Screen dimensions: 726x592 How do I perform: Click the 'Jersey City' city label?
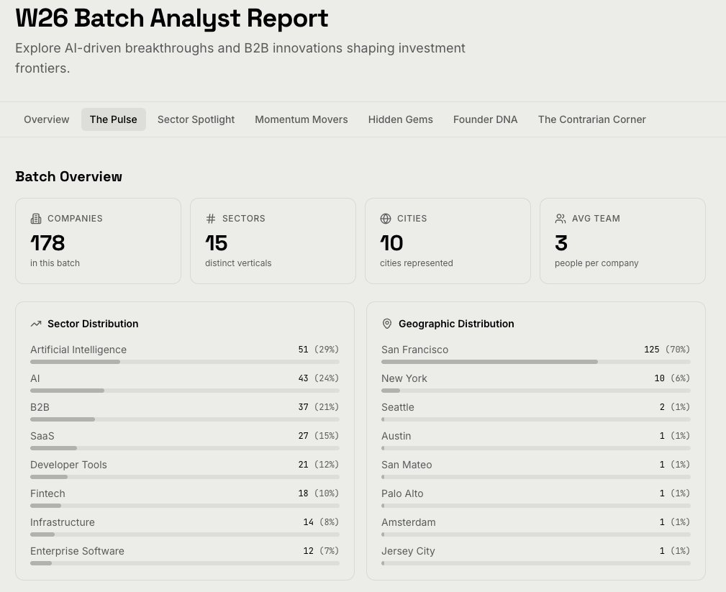point(408,550)
